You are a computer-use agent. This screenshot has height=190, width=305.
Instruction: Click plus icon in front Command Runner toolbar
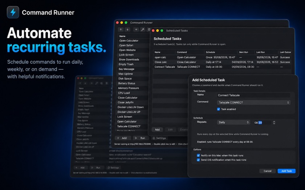click(x=136, y=29)
